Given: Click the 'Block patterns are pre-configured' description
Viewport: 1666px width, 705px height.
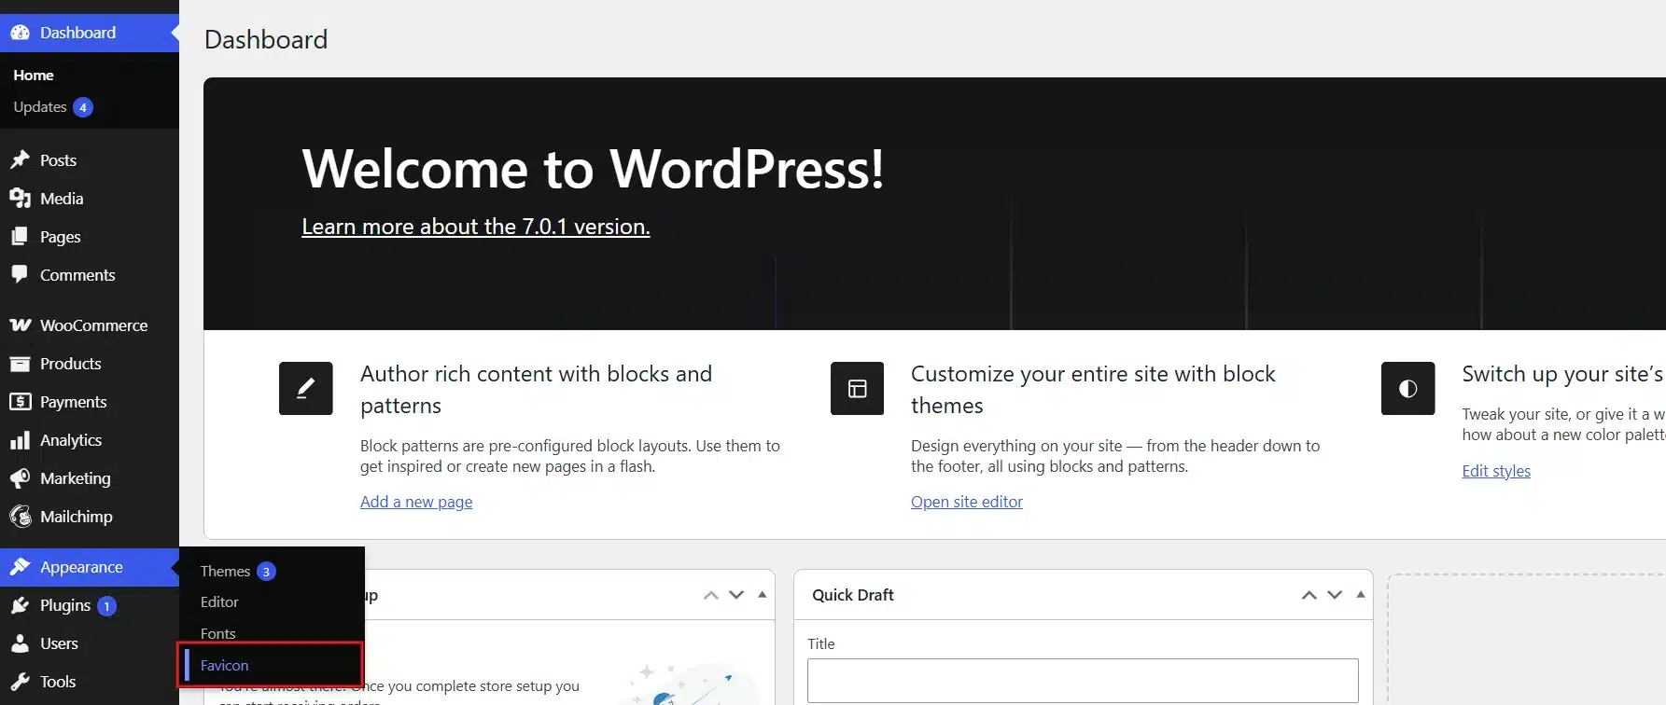Looking at the screenshot, I should point(570,456).
